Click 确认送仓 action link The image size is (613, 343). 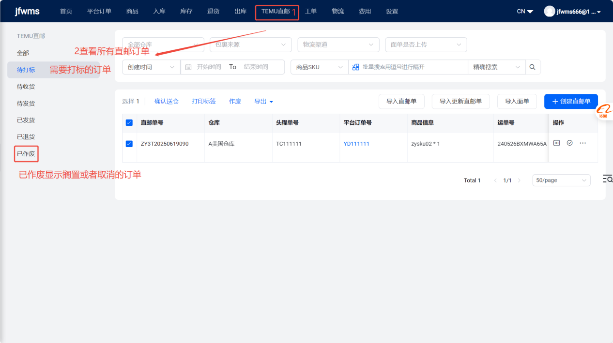coord(167,102)
